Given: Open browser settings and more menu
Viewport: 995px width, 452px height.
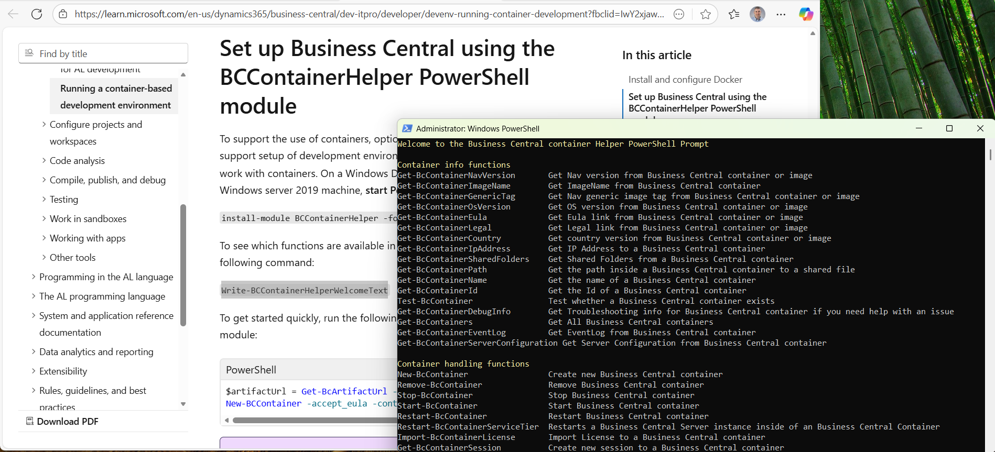Looking at the screenshot, I should [781, 14].
